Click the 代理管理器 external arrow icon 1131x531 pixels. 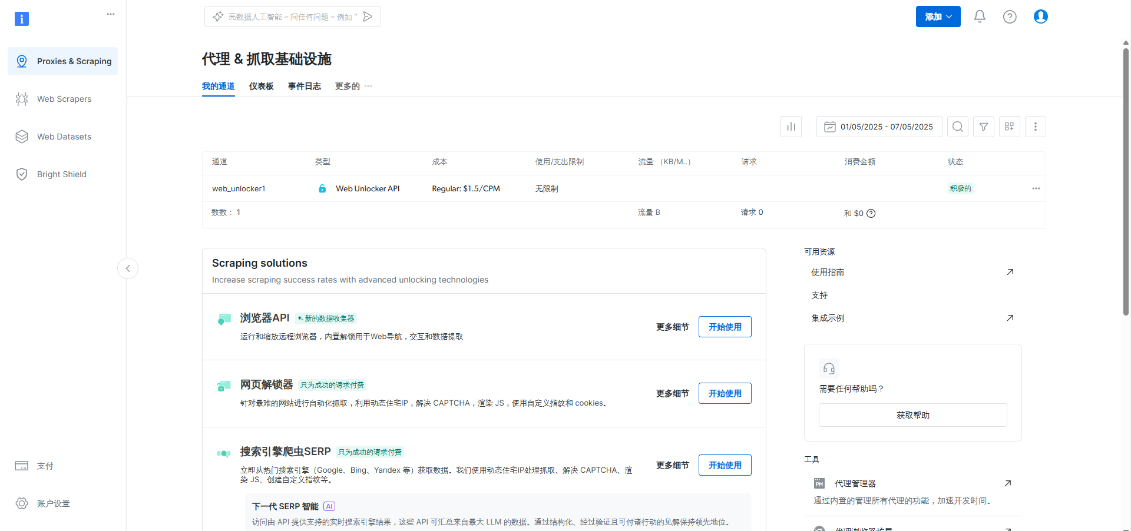tap(1007, 483)
